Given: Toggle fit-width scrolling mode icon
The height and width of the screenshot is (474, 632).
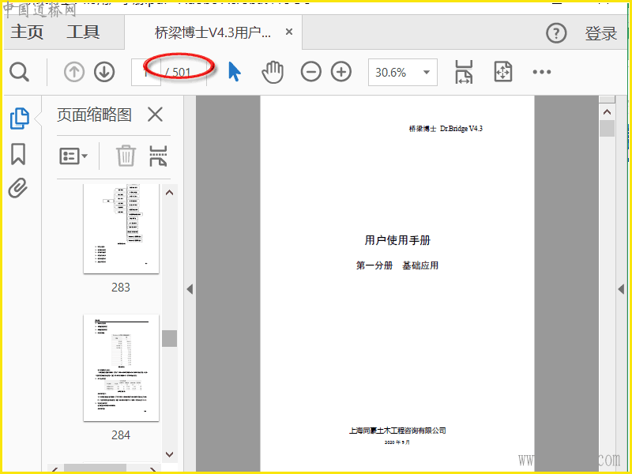Looking at the screenshot, I should tap(464, 72).
